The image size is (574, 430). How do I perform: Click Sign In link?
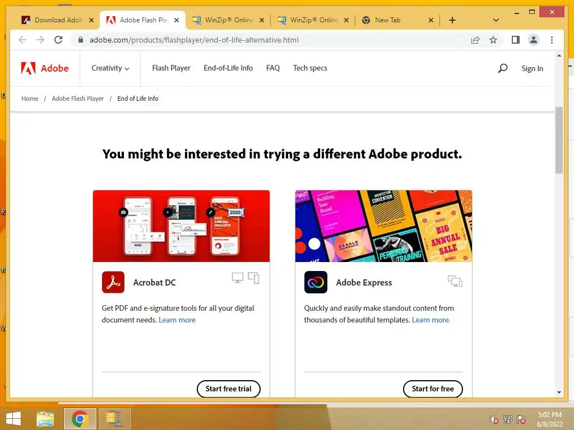click(533, 68)
